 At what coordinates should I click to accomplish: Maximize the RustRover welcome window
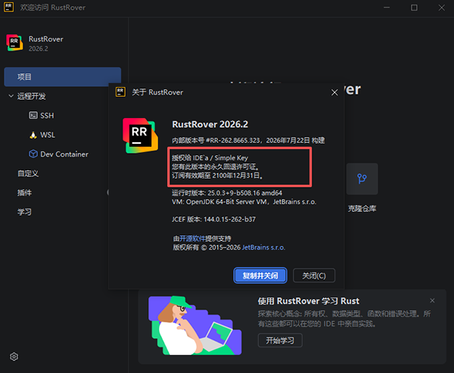click(x=414, y=8)
